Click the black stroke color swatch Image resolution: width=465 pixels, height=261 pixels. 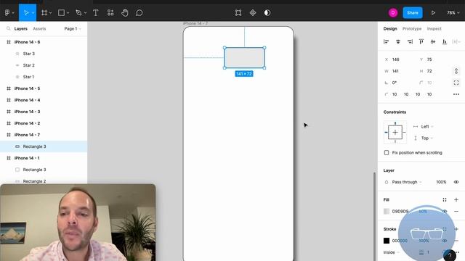click(387, 241)
